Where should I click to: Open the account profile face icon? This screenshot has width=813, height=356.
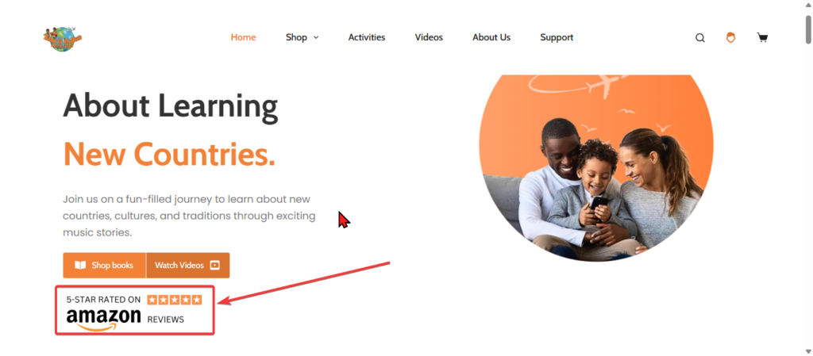pos(730,37)
